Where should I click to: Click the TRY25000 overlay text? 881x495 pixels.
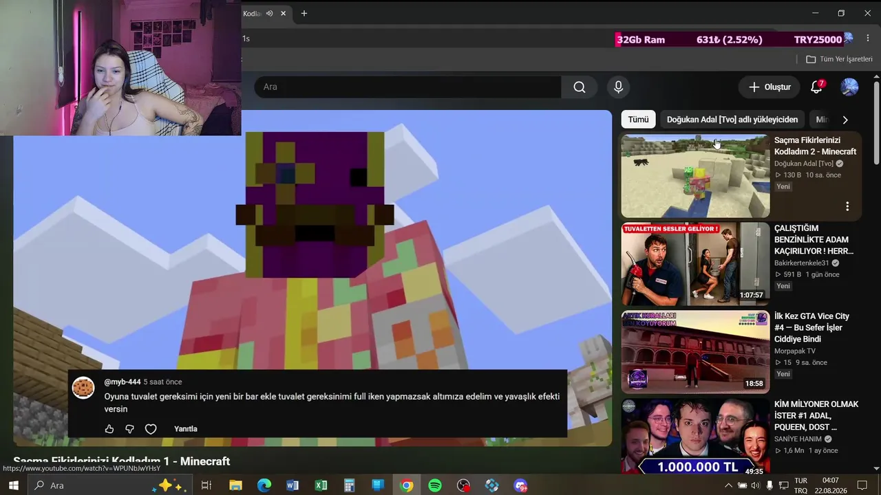(818, 40)
